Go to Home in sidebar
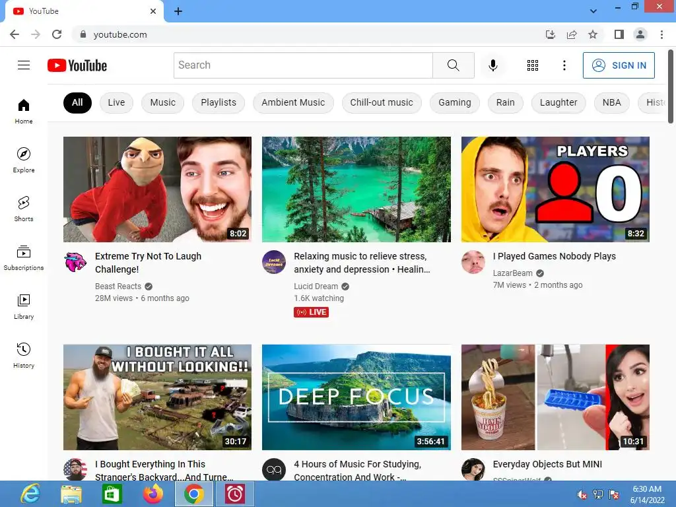676x507 pixels. coord(24,111)
